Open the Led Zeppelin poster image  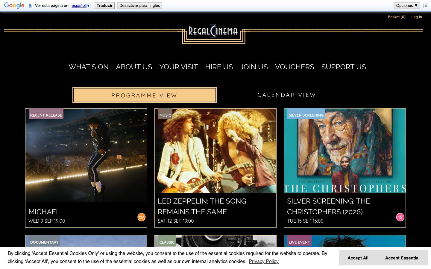pyautogui.click(x=215, y=151)
